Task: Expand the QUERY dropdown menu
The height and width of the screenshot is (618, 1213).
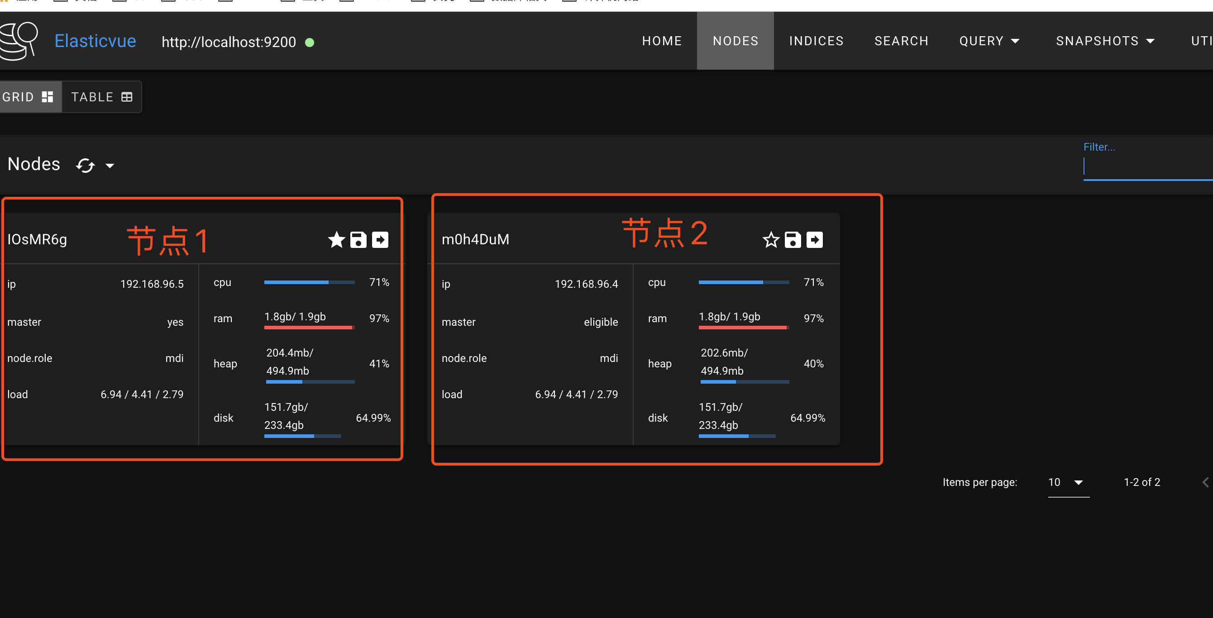Action: pyautogui.click(x=989, y=41)
